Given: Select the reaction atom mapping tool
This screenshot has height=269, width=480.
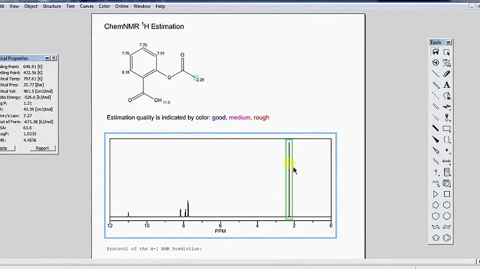Looking at the screenshot, I should [447, 161].
